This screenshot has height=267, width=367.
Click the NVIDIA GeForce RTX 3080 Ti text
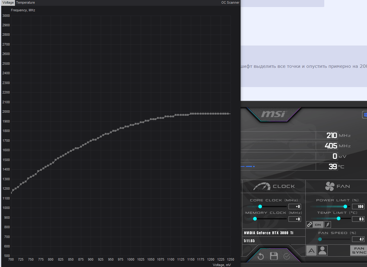pos(269,233)
